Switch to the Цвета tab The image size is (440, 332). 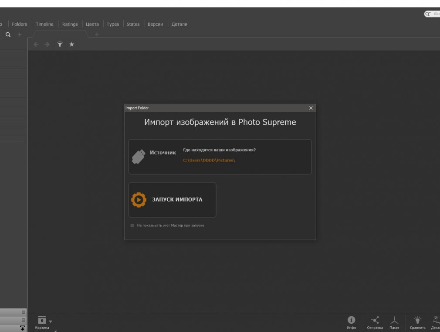tap(92, 24)
